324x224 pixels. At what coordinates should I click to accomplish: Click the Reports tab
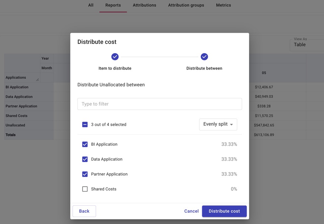[x=113, y=5]
